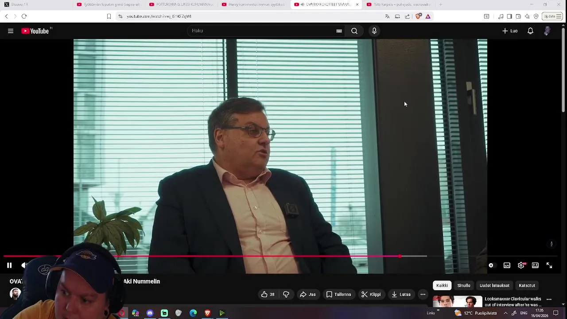Open the Windows notification center
The image size is (567, 319).
coord(555,313)
